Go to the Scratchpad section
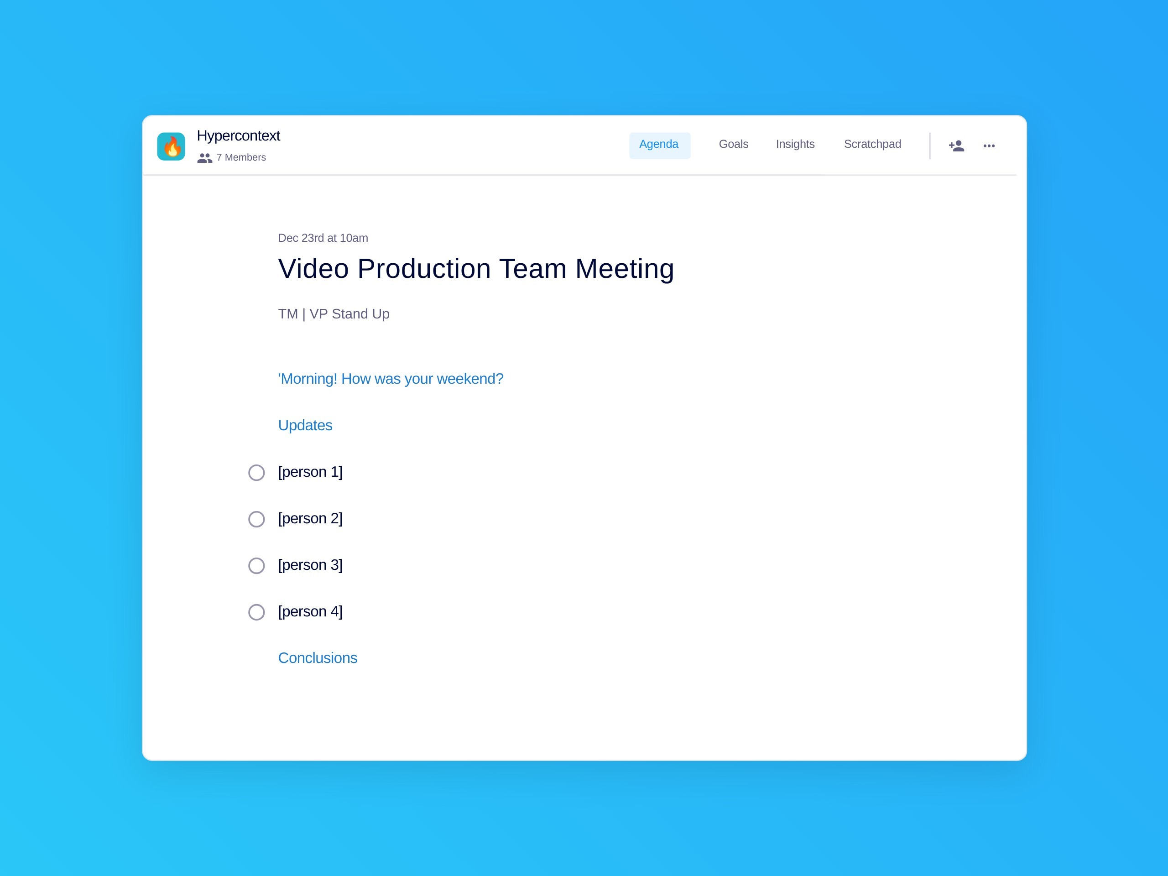1168x876 pixels. pos(872,144)
